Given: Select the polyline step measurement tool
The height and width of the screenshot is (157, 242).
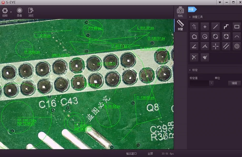Looking at the screenshot, I should point(226,27).
